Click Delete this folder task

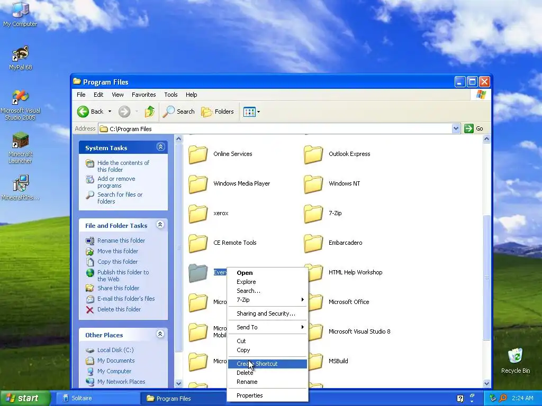[x=119, y=309]
